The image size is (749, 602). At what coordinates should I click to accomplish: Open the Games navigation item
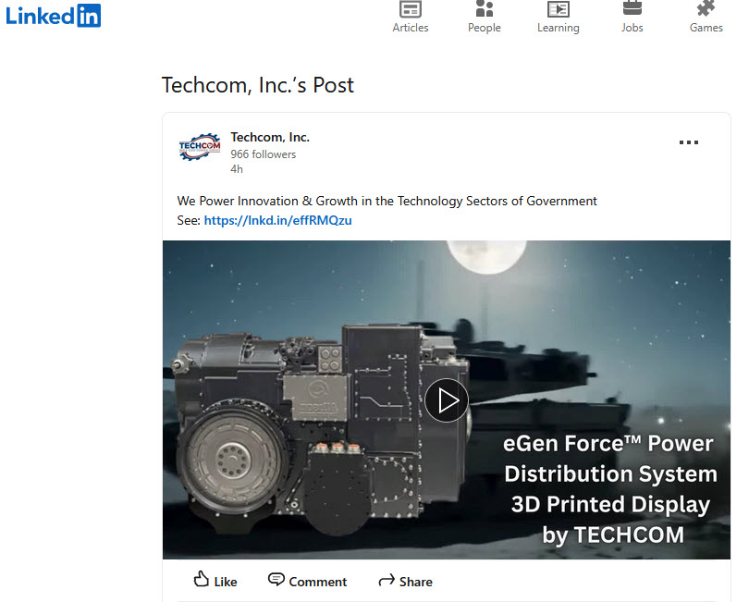pyautogui.click(x=706, y=18)
